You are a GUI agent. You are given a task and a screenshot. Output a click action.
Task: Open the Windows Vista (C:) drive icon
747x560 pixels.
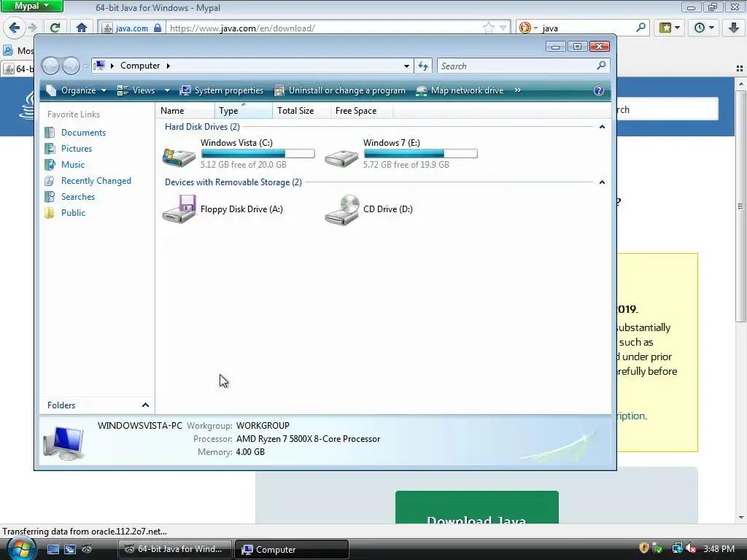coord(179,156)
